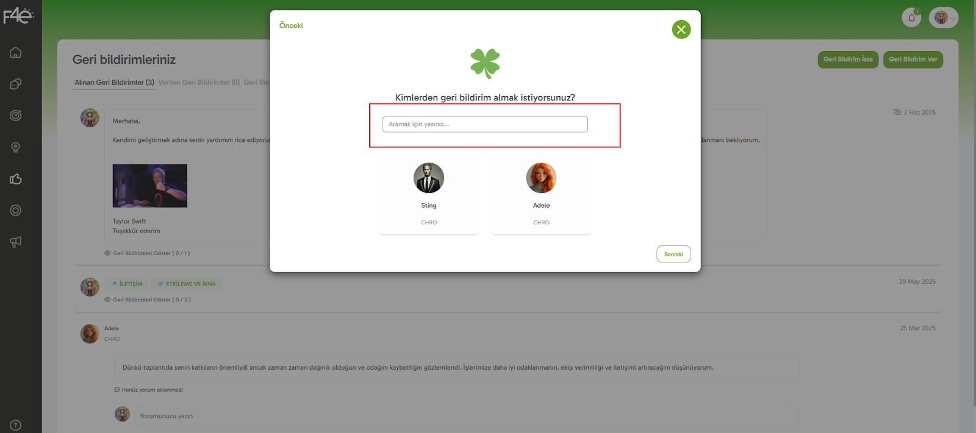
Task: Focus the 'Aramak için yazınız' search field
Action: click(x=485, y=124)
